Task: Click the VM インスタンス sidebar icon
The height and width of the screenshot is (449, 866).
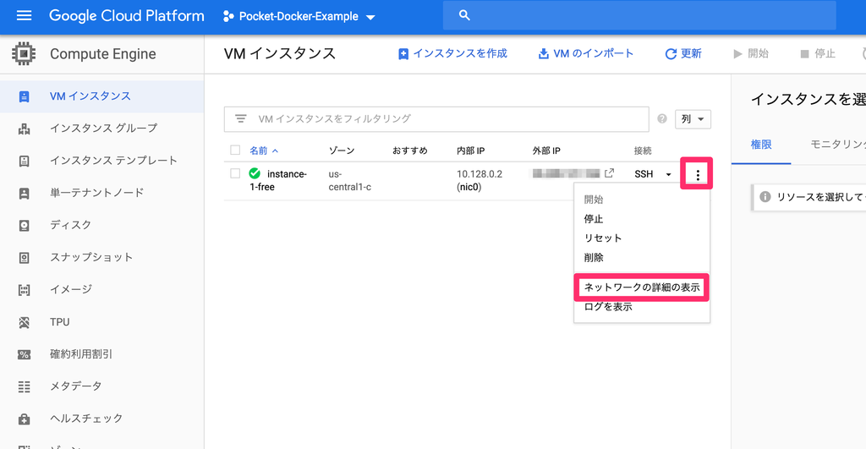Action: pos(24,96)
